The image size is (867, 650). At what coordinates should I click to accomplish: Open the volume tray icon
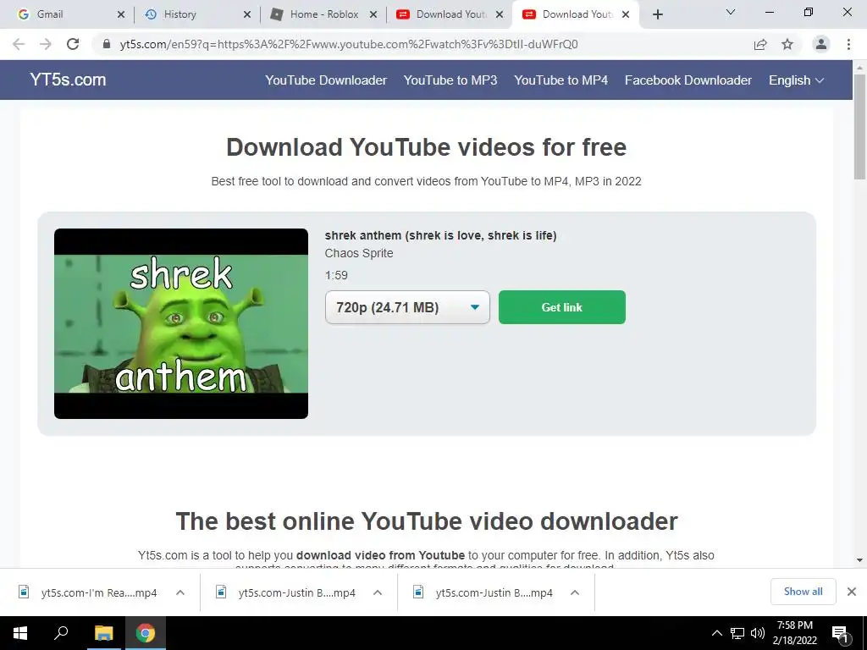758,633
